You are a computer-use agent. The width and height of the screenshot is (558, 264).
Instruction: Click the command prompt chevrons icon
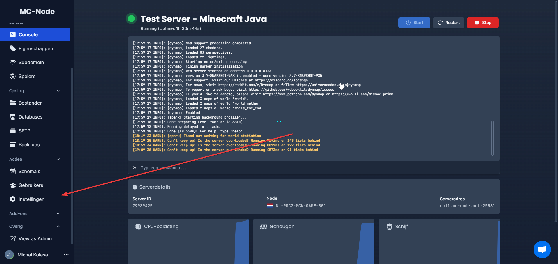(x=135, y=168)
